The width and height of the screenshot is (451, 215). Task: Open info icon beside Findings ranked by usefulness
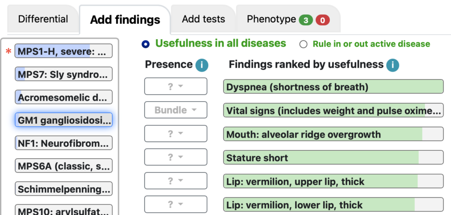(x=392, y=66)
